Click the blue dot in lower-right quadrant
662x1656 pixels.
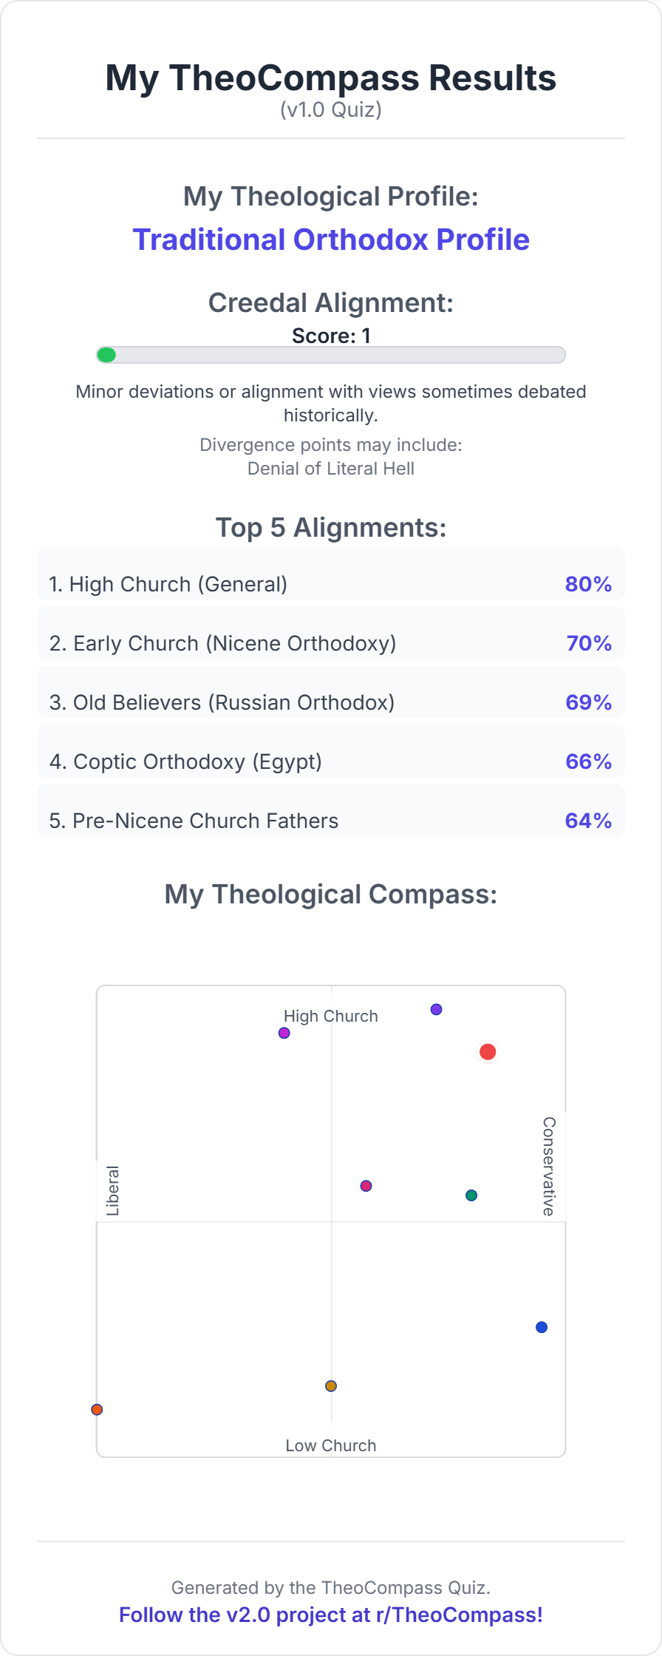pyautogui.click(x=542, y=1327)
